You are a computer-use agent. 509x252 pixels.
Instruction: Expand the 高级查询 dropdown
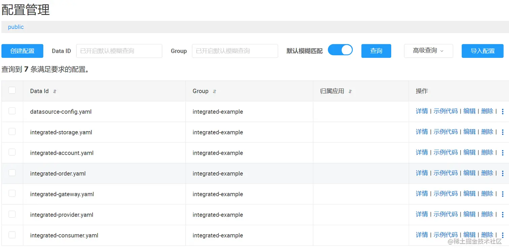(429, 51)
